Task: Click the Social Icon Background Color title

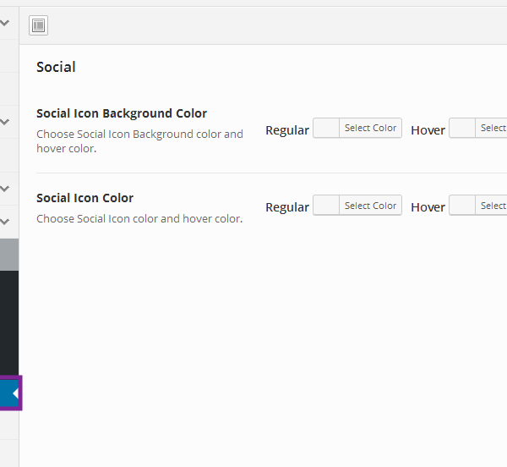Action: coord(122,113)
